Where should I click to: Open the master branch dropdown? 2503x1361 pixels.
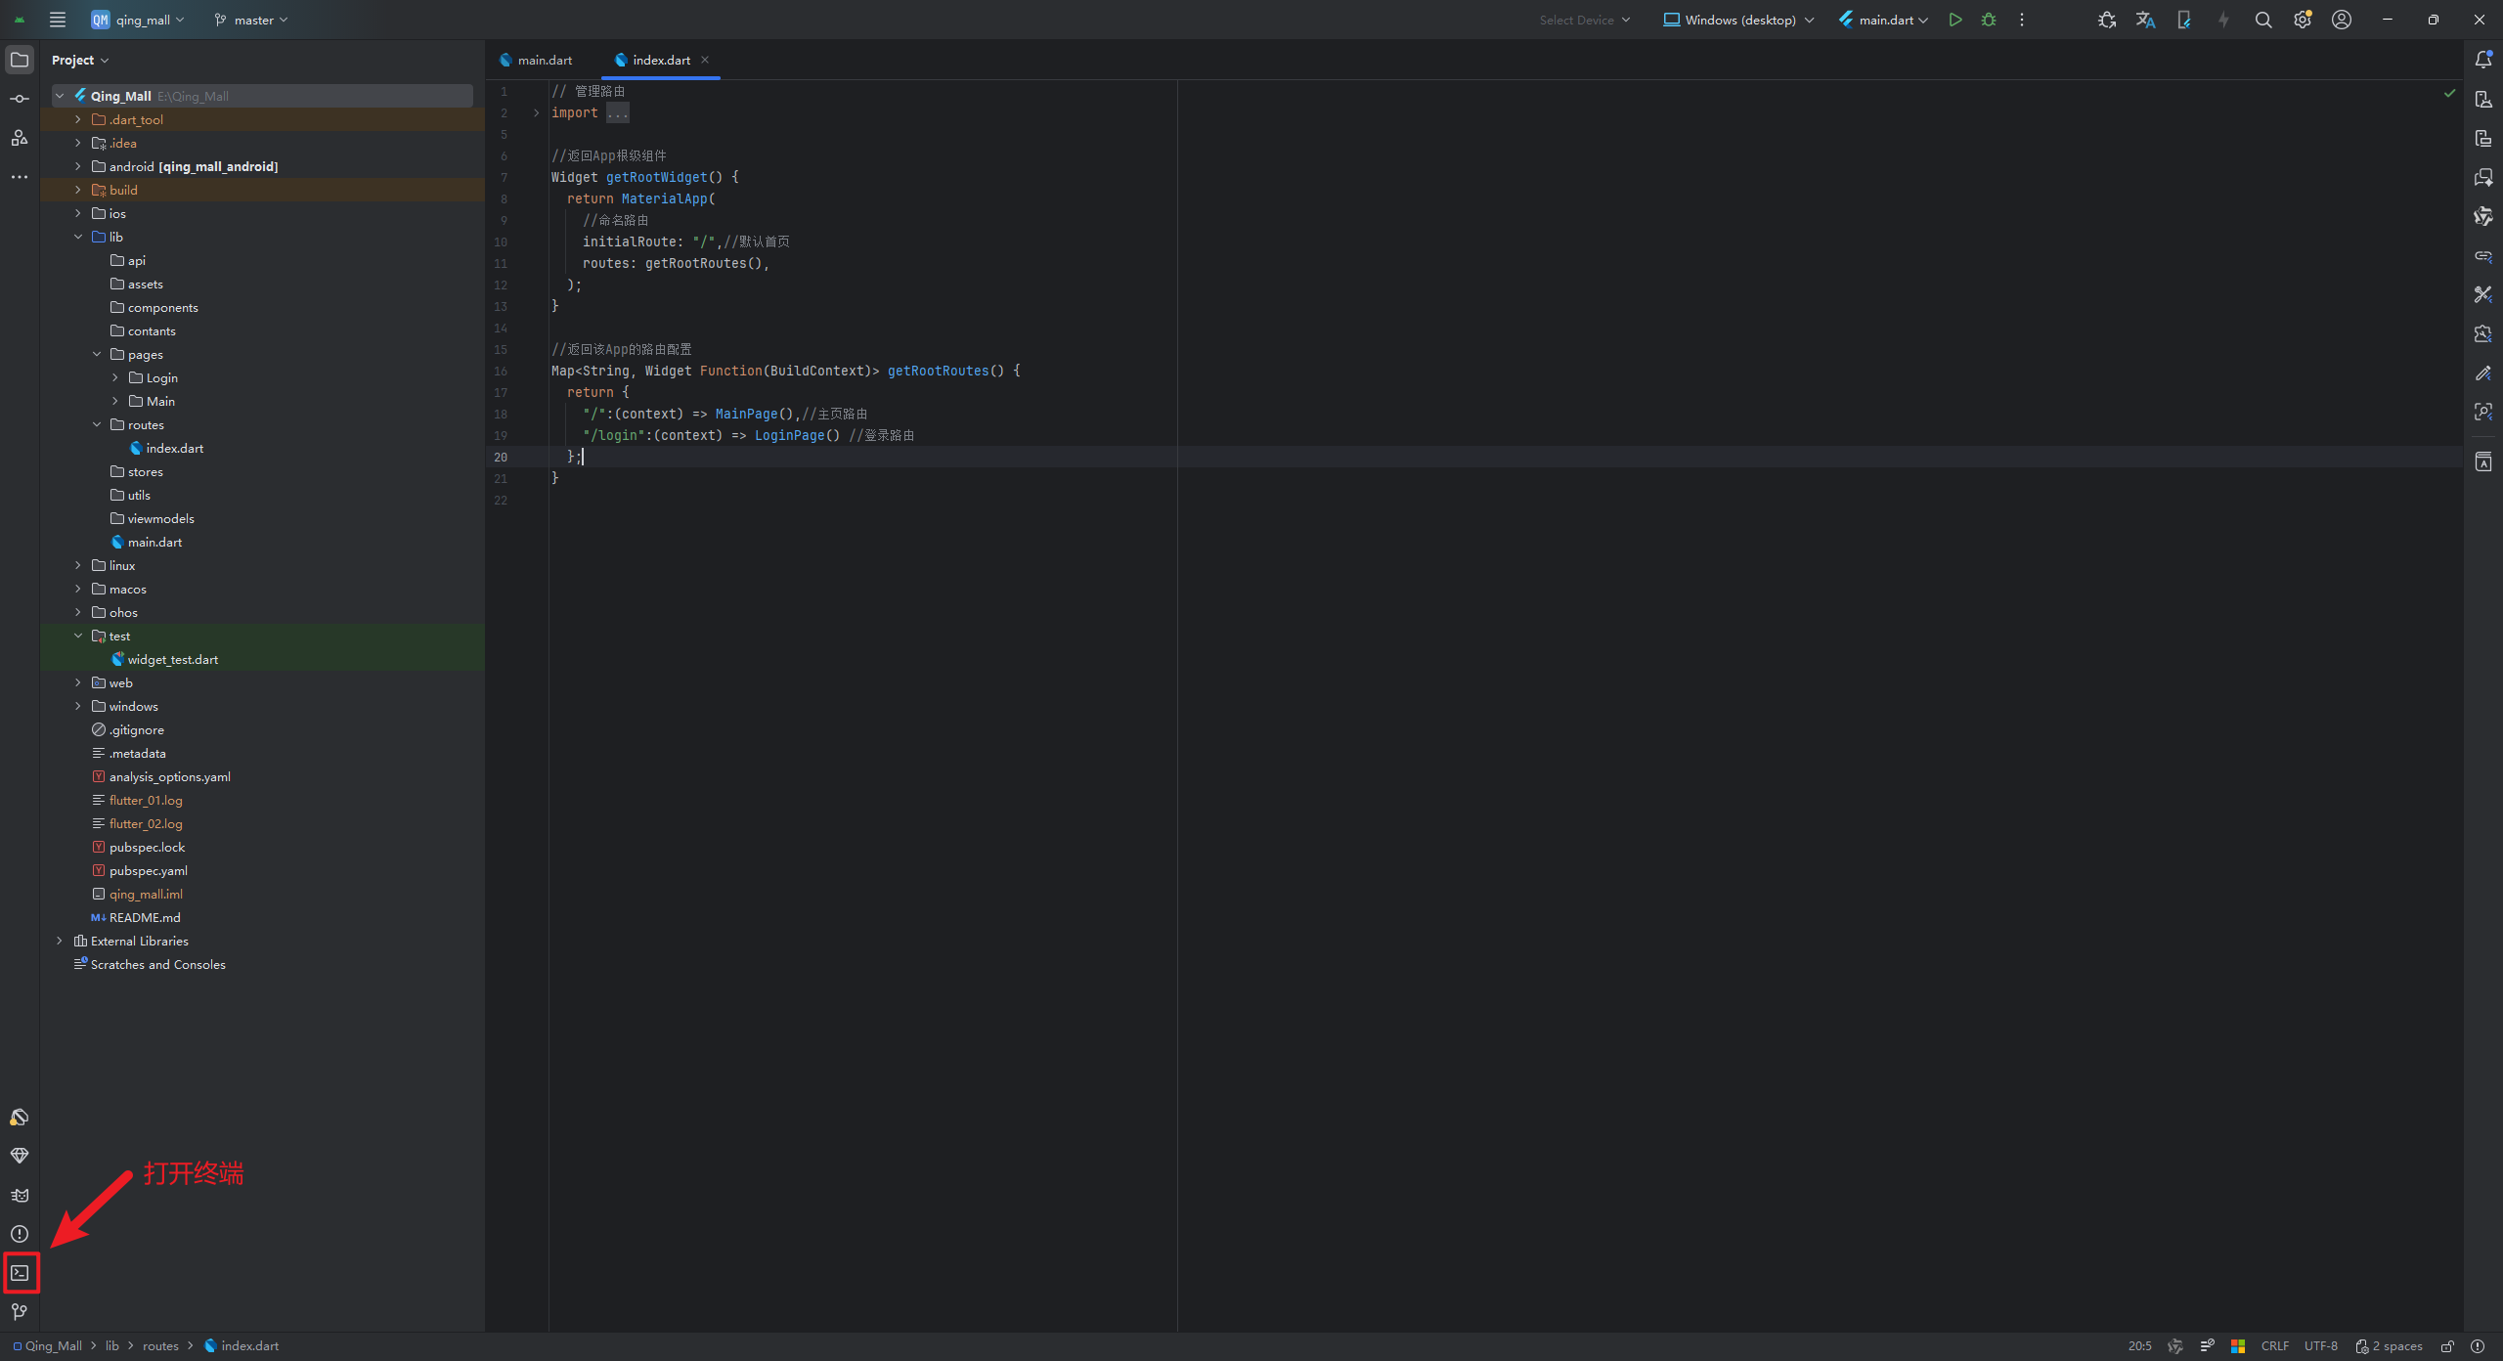(x=252, y=20)
